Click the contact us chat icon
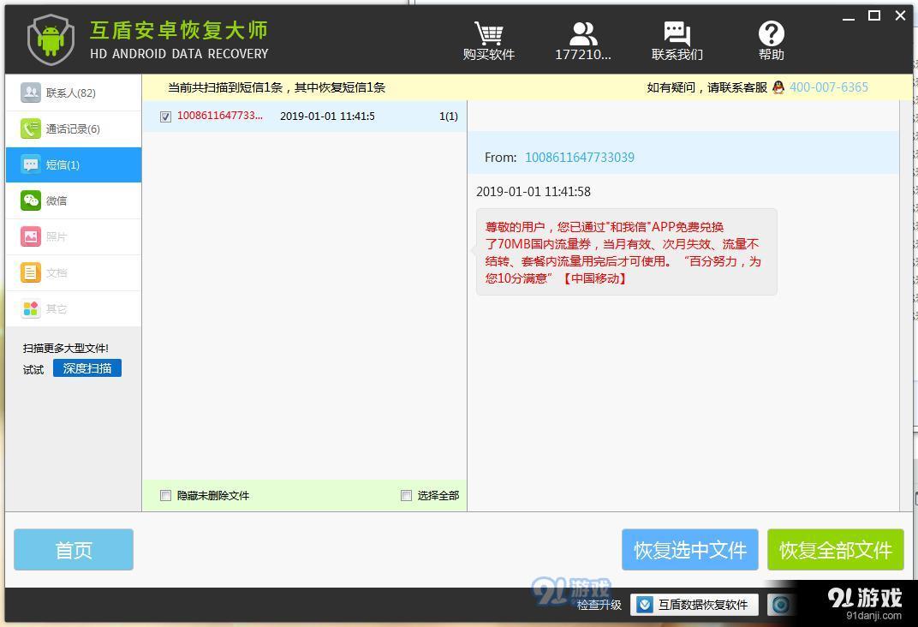This screenshot has width=918, height=627. pos(677,33)
